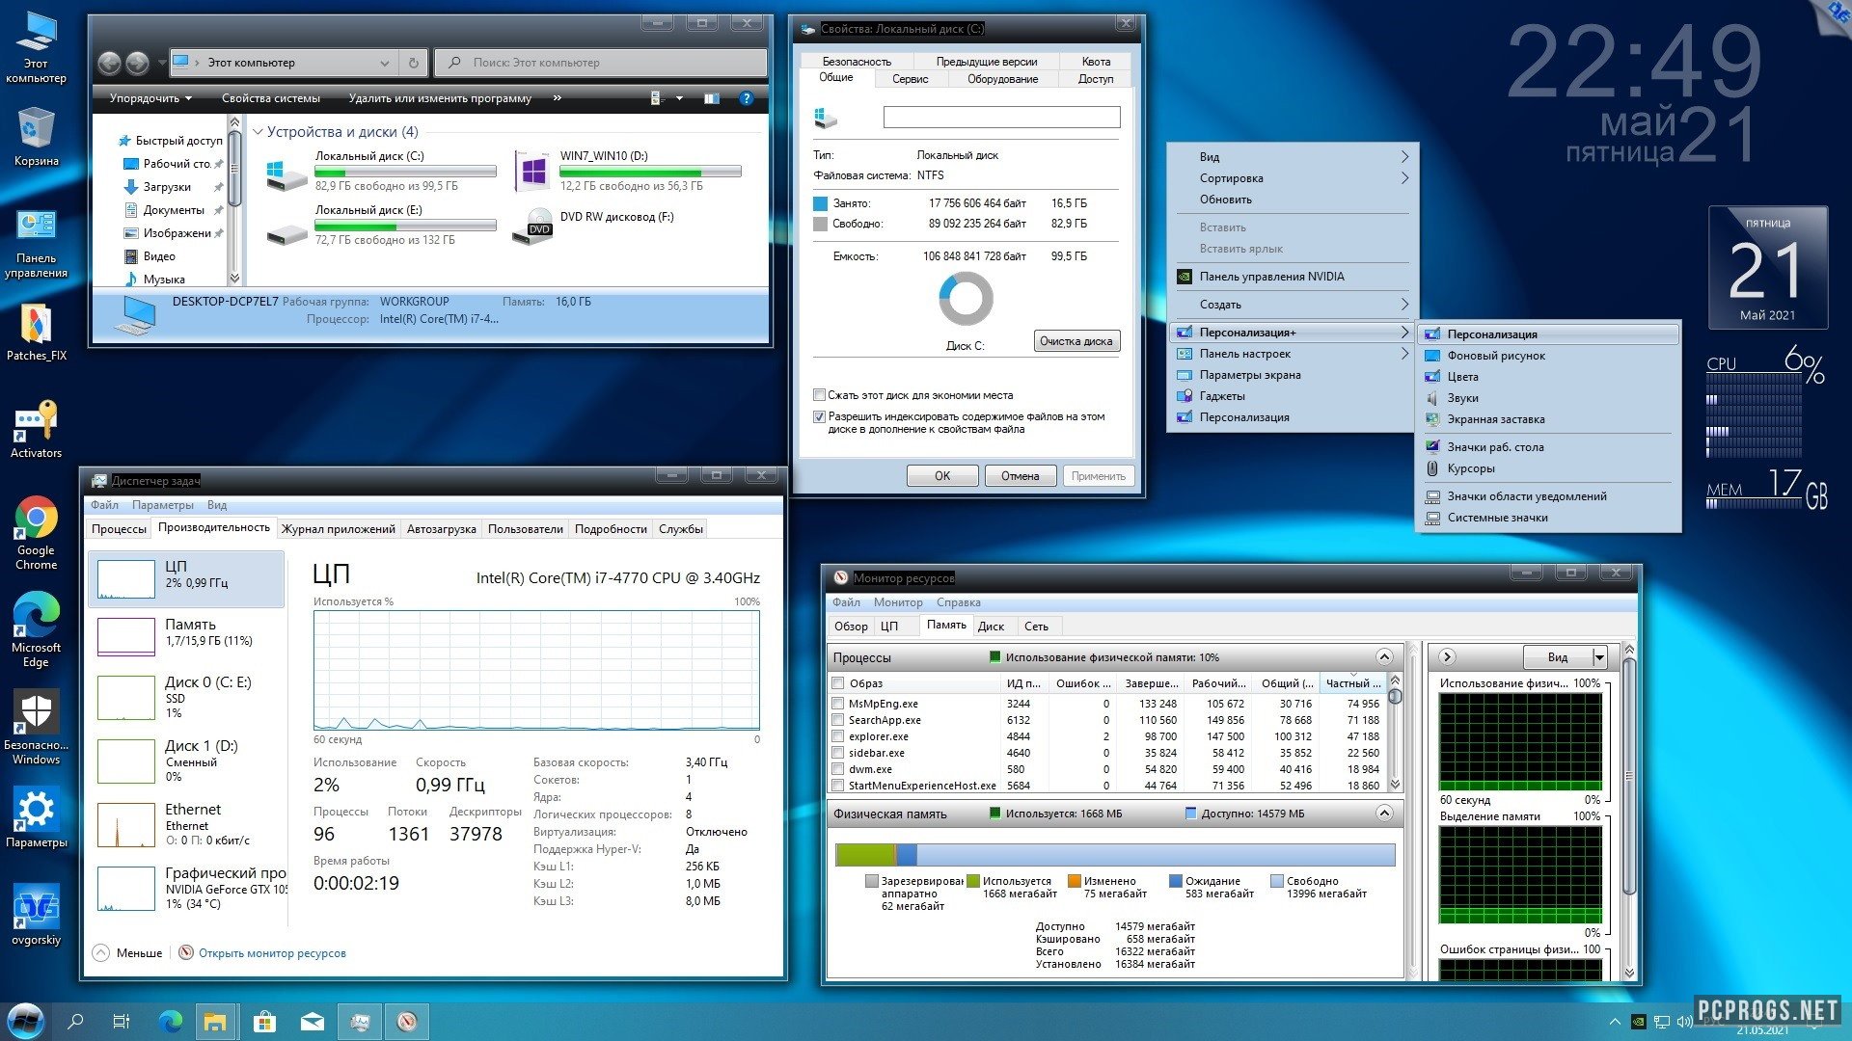Screen dimensions: 1852x1041
Task: Click the Patches_FIX icon on desktop
Action: coord(35,328)
